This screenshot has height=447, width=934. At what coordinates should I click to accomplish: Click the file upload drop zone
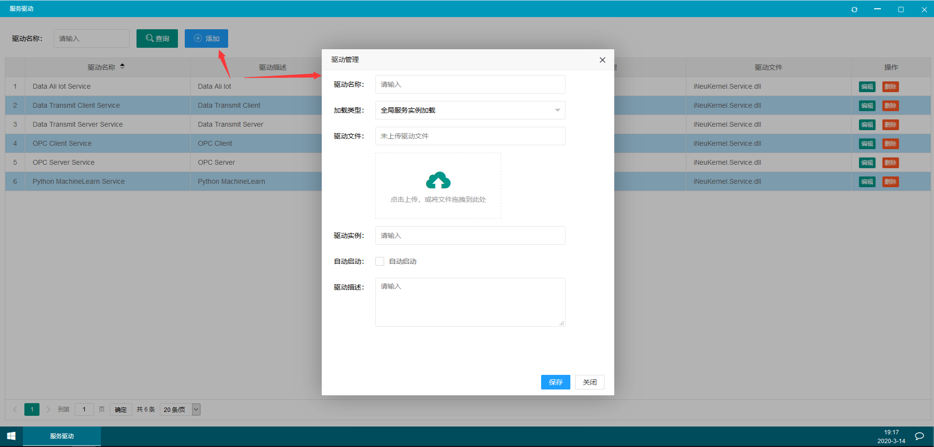(x=438, y=186)
